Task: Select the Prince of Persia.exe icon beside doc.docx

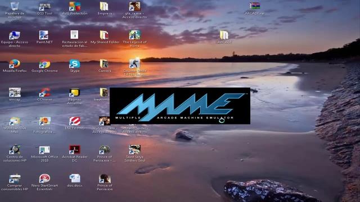Action: click(105, 178)
